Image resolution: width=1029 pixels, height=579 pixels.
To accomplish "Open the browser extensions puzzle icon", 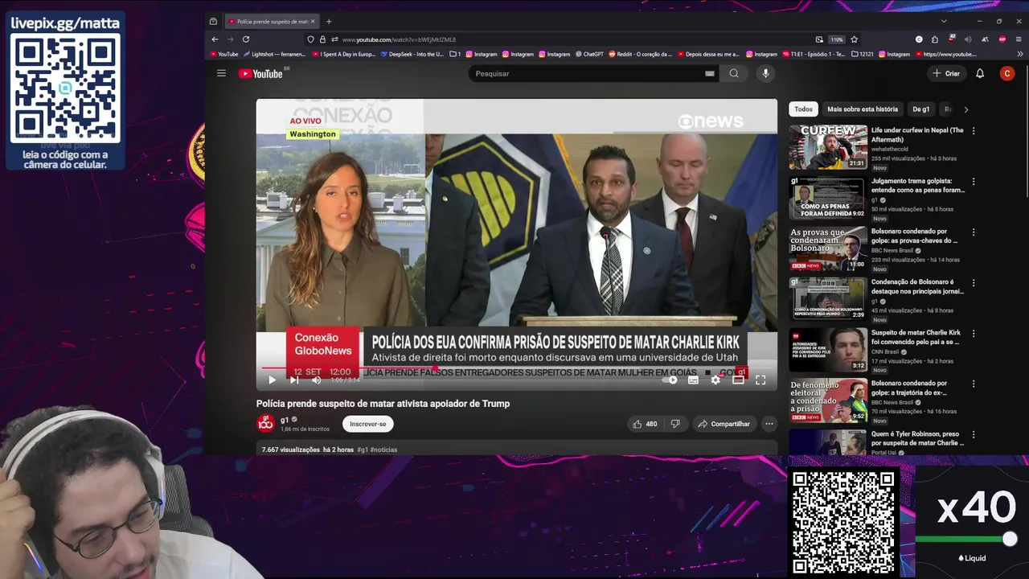I will pyautogui.click(x=935, y=39).
